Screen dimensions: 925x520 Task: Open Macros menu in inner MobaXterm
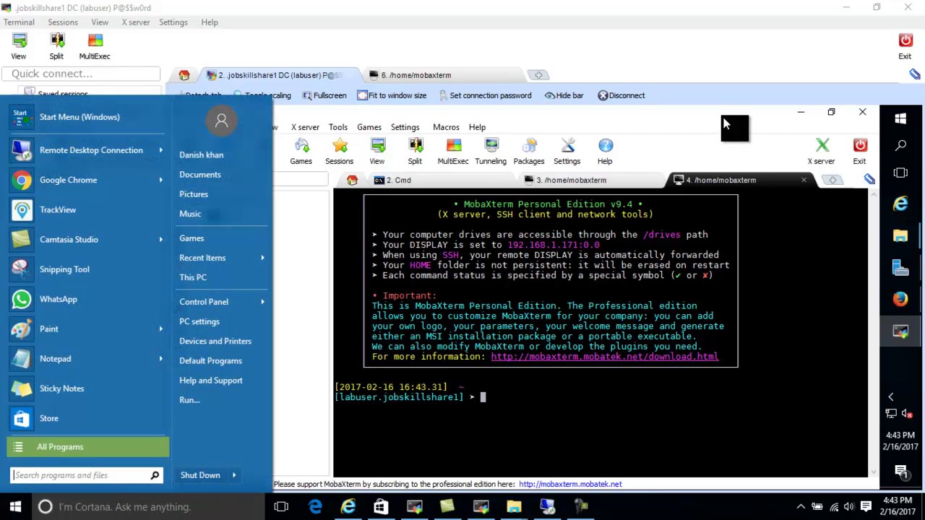click(446, 127)
